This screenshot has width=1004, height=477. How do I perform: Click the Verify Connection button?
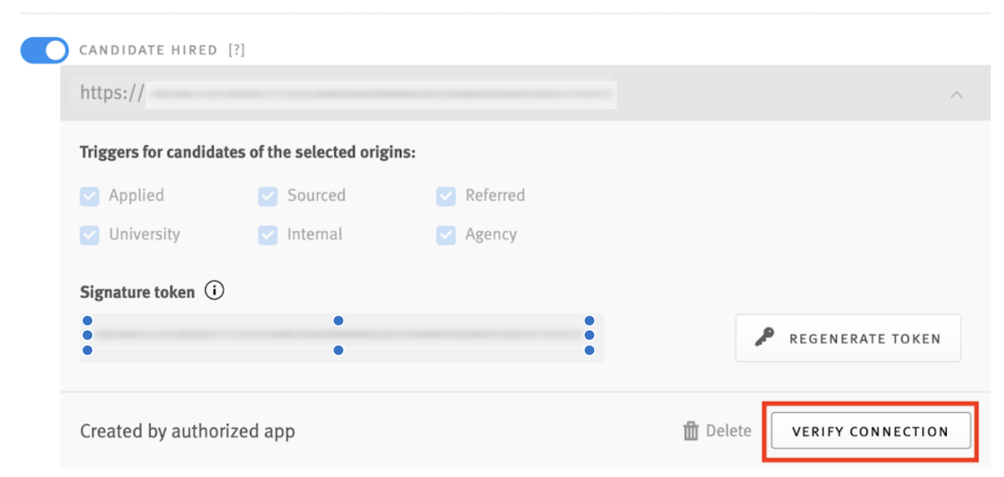click(x=871, y=431)
